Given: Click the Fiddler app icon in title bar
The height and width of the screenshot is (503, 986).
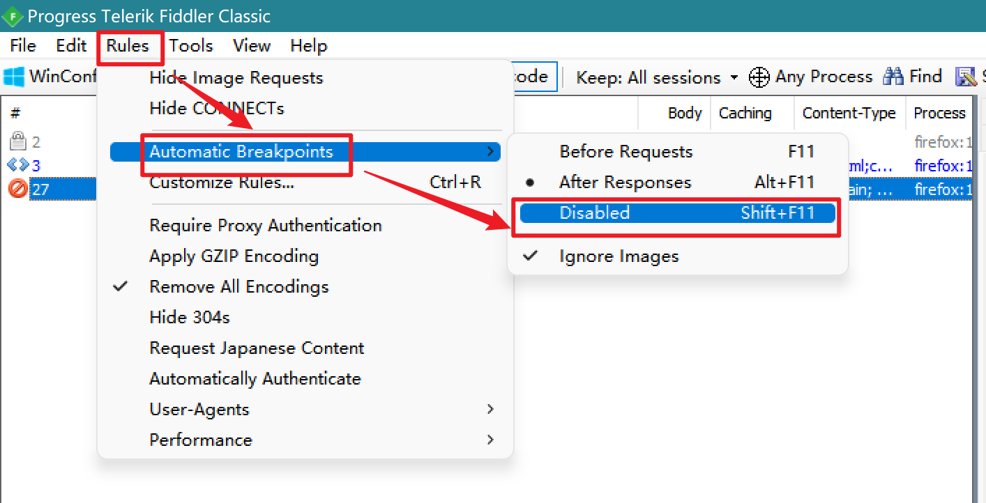Looking at the screenshot, I should click(13, 16).
